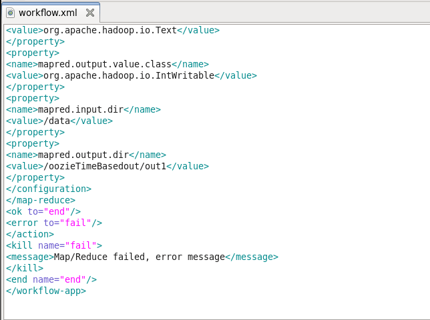Click the closing action tag
Viewport: 430px width, 320px height.
30,234
